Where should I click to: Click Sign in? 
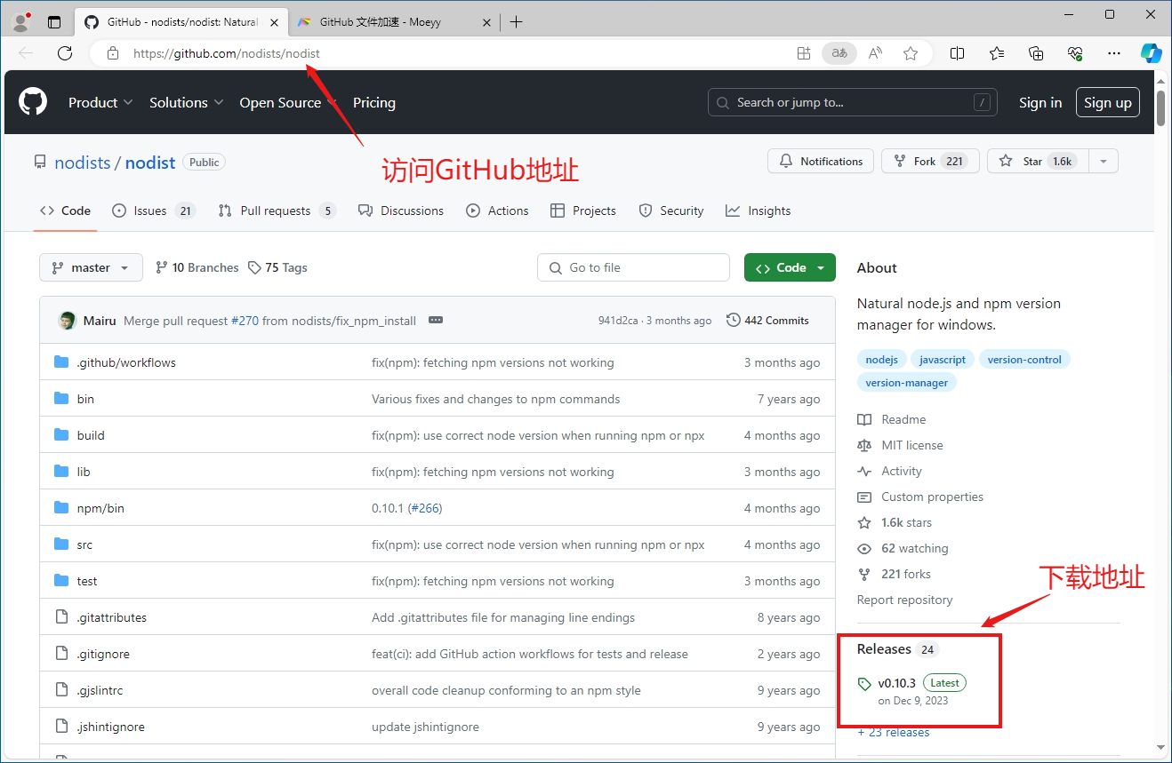coord(1040,102)
